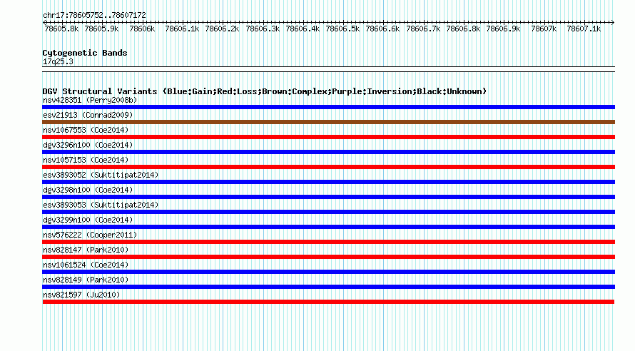Click the red bar under nsv821597
635x351 pixels.
328,302
